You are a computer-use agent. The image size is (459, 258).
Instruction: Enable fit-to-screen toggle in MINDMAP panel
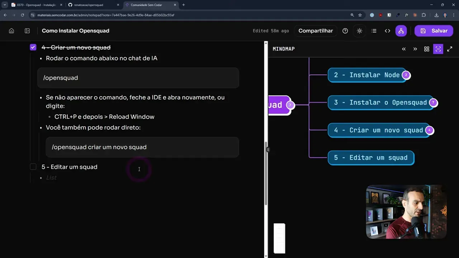click(438, 49)
